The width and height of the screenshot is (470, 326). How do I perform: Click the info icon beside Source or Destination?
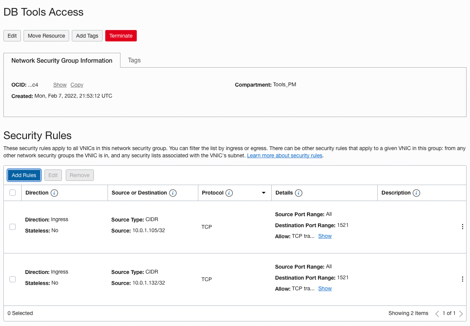[x=173, y=193]
